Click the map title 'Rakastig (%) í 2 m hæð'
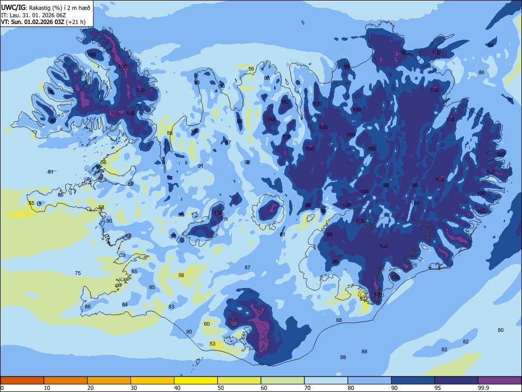Image resolution: width=522 pixels, height=392 pixels. [x=60, y=7]
